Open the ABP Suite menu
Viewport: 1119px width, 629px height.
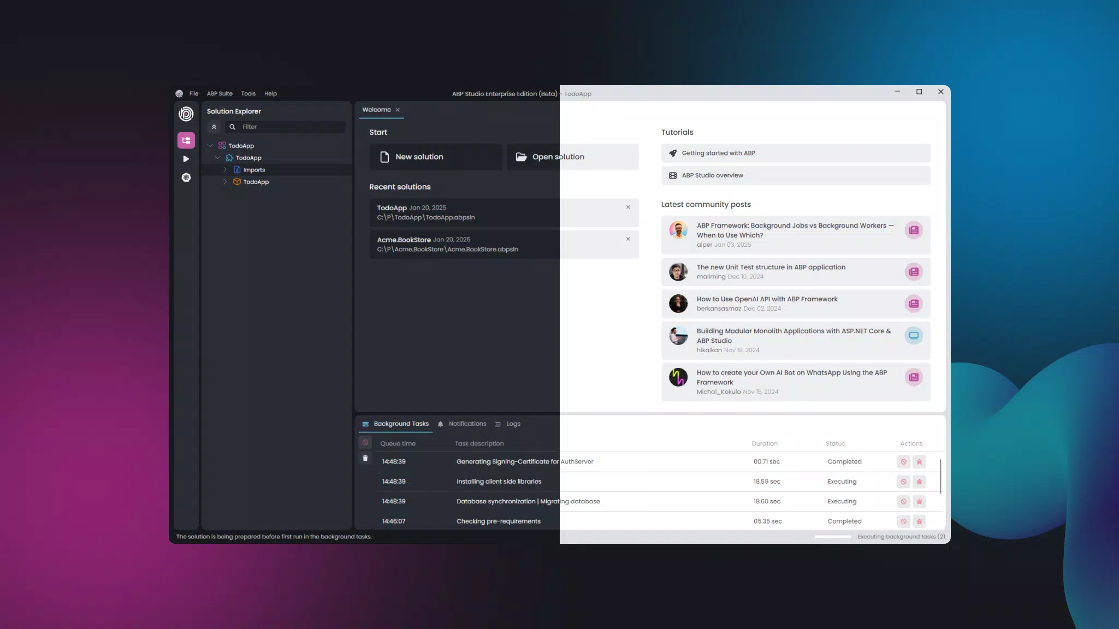pyautogui.click(x=220, y=93)
